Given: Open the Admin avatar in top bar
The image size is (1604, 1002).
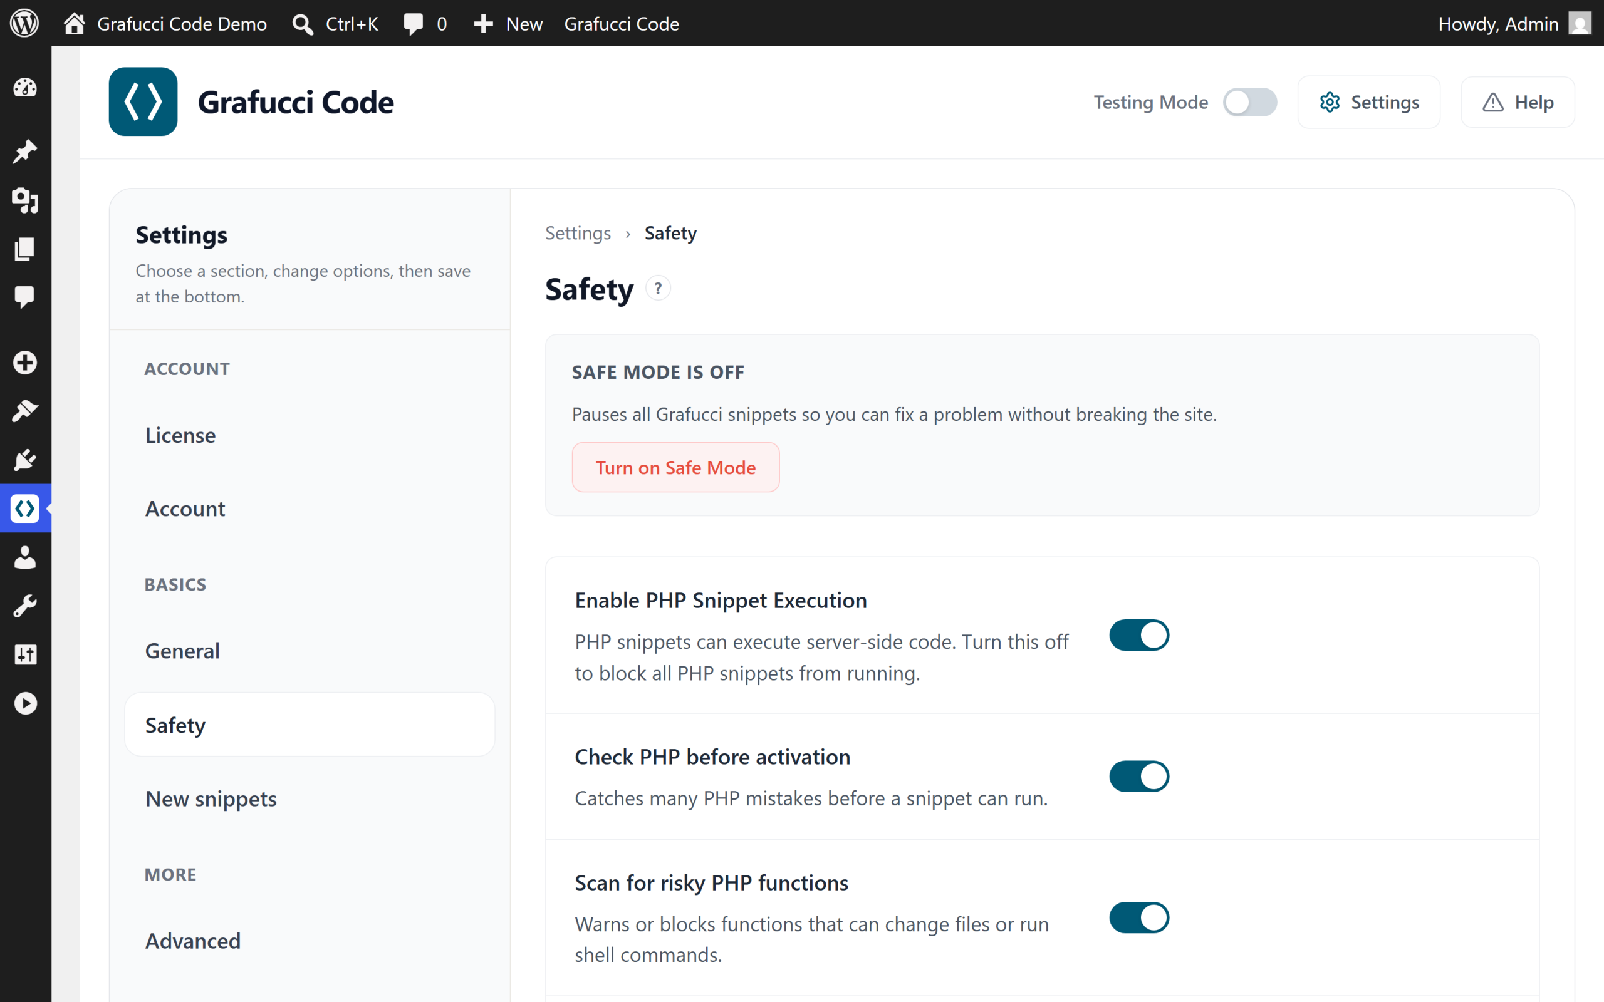Looking at the screenshot, I should (x=1580, y=24).
